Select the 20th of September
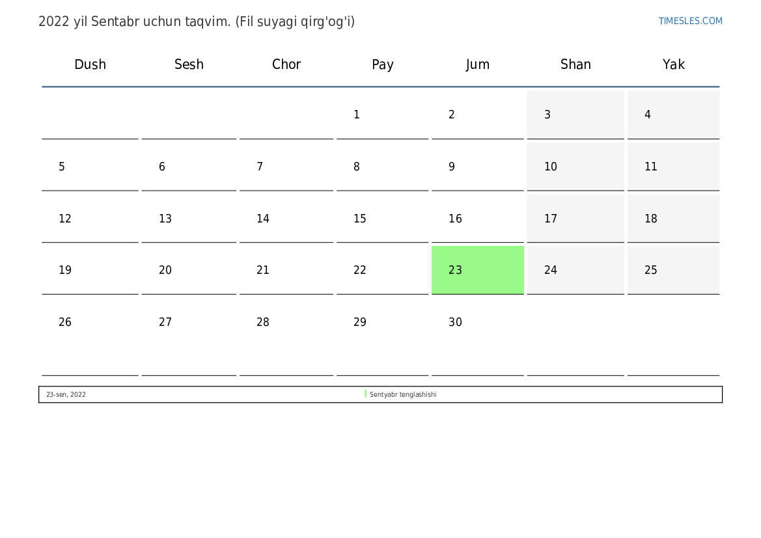This screenshot has width=761, height=538. pyautogui.click(x=189, y=270)
